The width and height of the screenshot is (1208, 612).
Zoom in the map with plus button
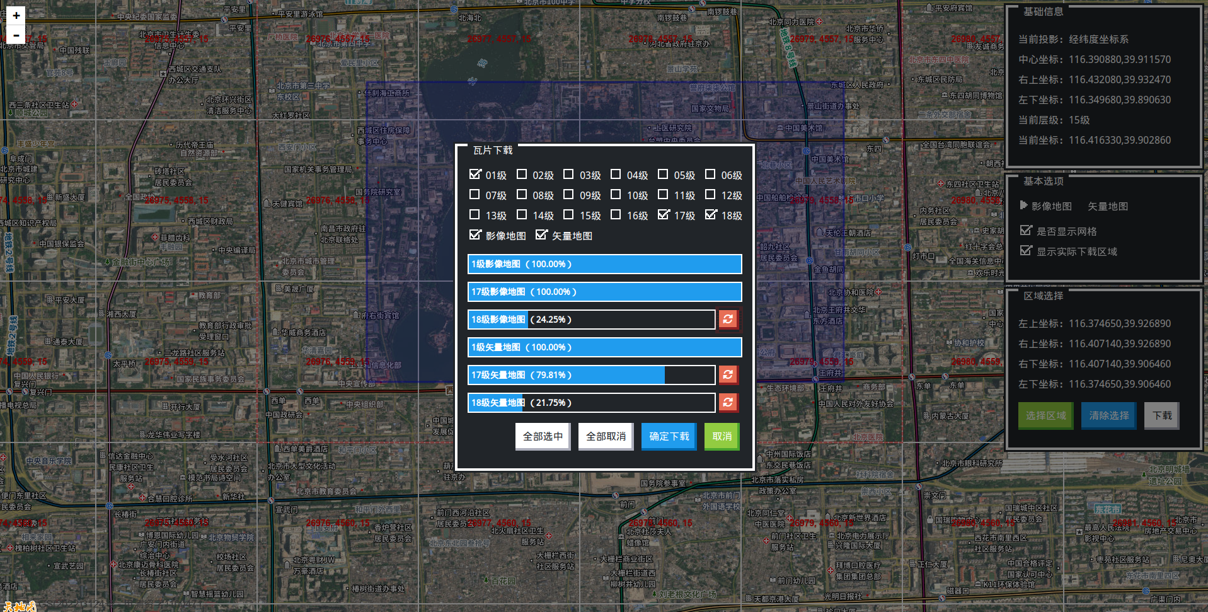[16, 15]
